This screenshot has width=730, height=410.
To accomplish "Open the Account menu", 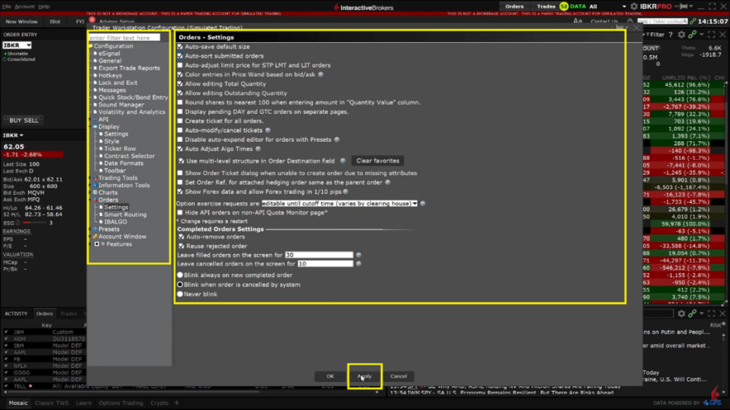I will 25,7.
